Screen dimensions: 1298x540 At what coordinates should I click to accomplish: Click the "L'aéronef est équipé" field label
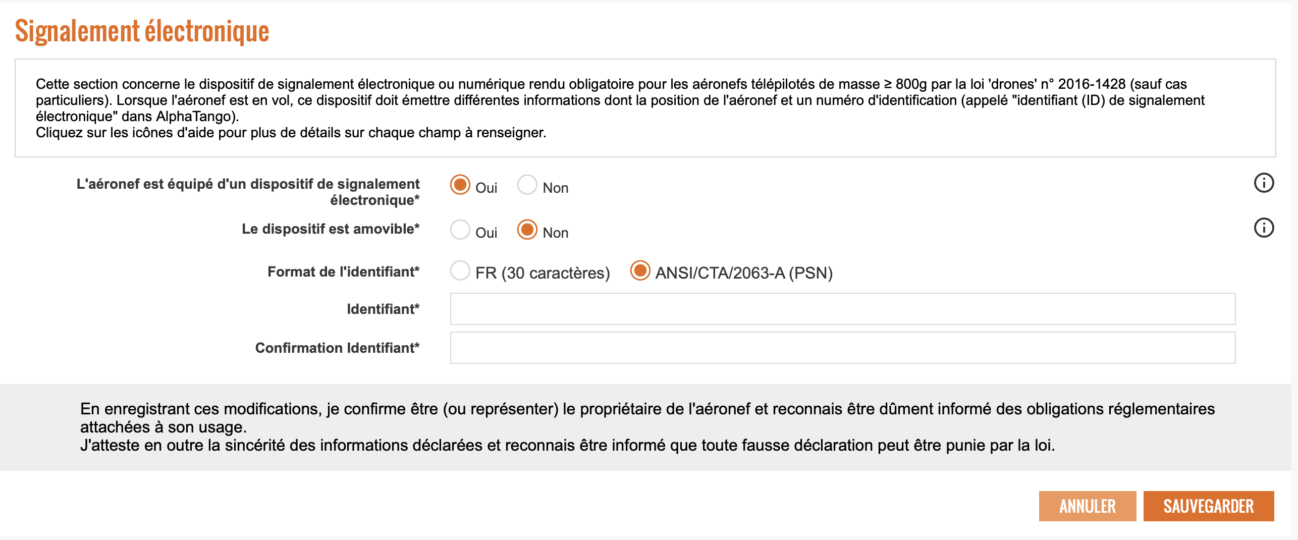click(248, 192)
